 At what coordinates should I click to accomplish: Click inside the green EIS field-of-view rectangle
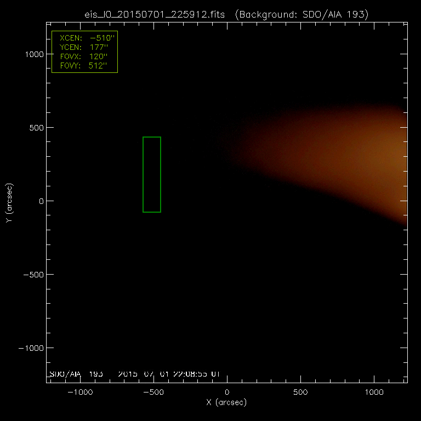[x=152, y=174]
